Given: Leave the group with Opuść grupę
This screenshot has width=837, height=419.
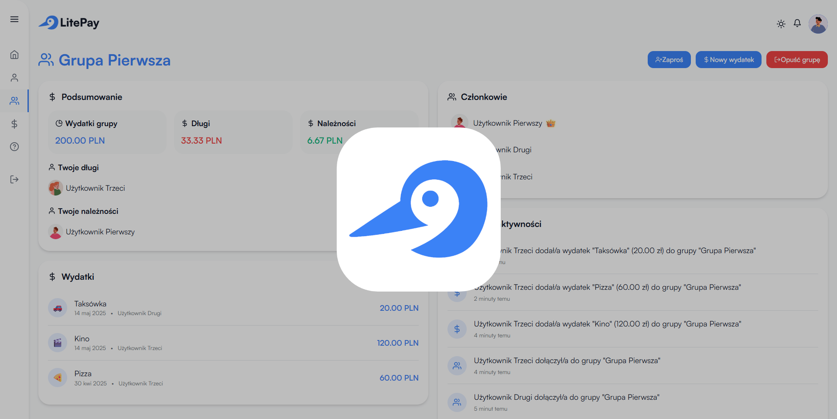Looking at the screenshot, I should (797, 60).
